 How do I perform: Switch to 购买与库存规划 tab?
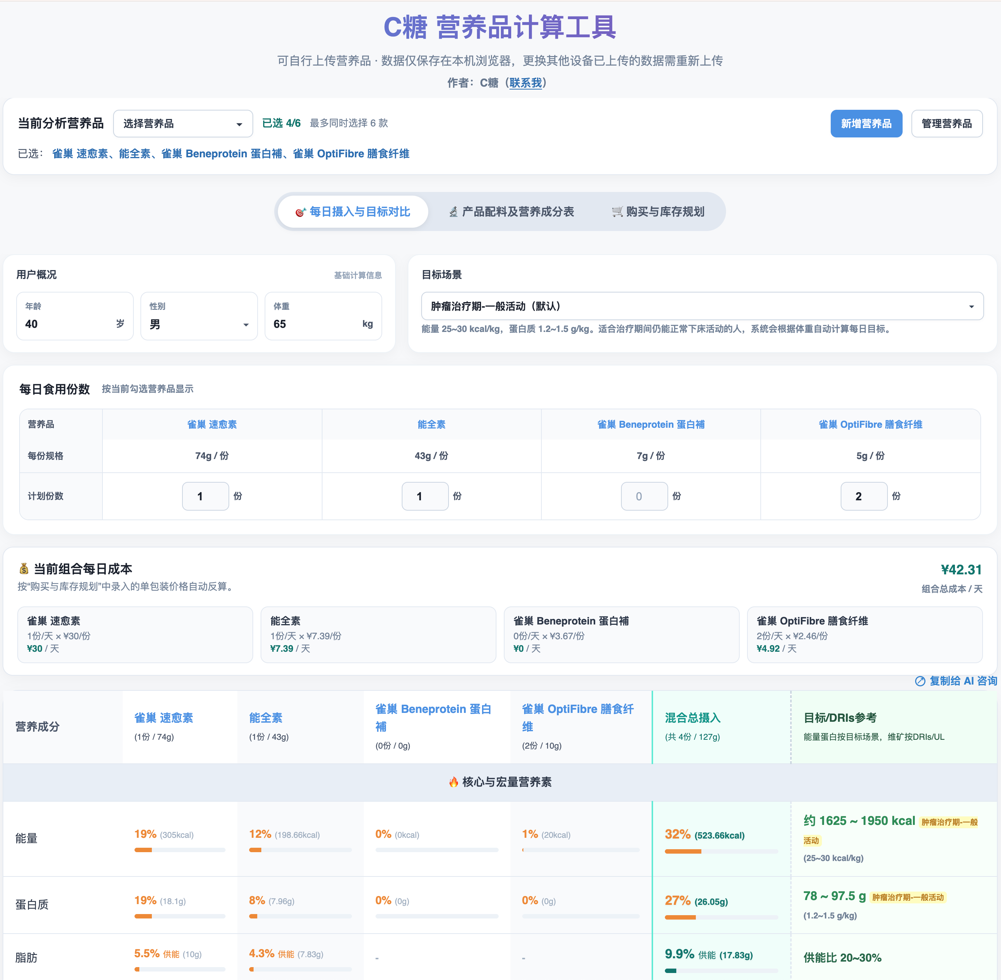tap(658, 211)
